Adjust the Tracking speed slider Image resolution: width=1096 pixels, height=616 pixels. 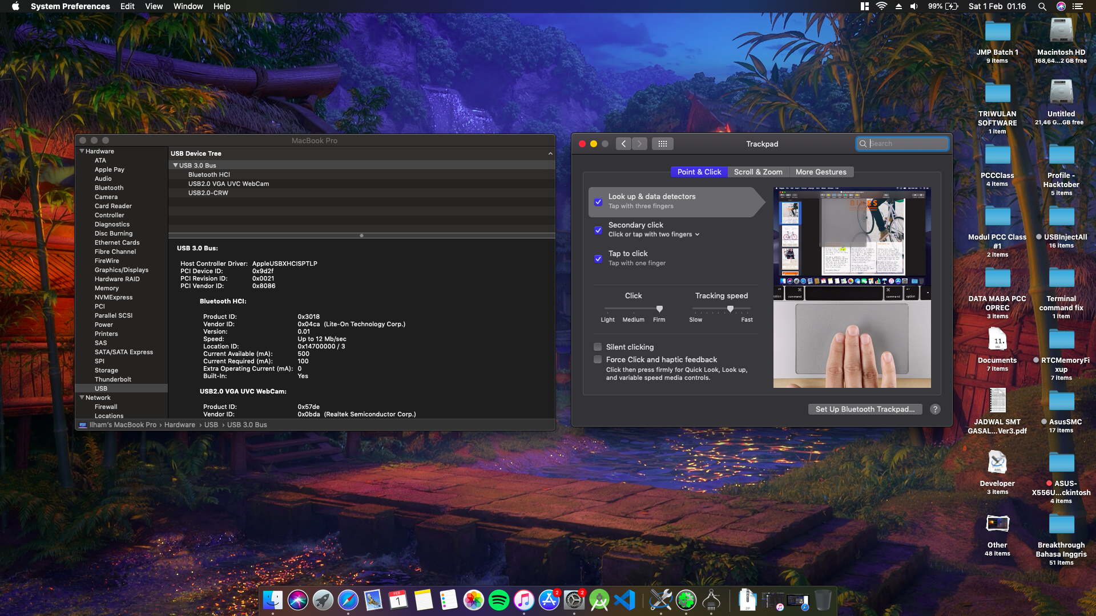point(730,309)
